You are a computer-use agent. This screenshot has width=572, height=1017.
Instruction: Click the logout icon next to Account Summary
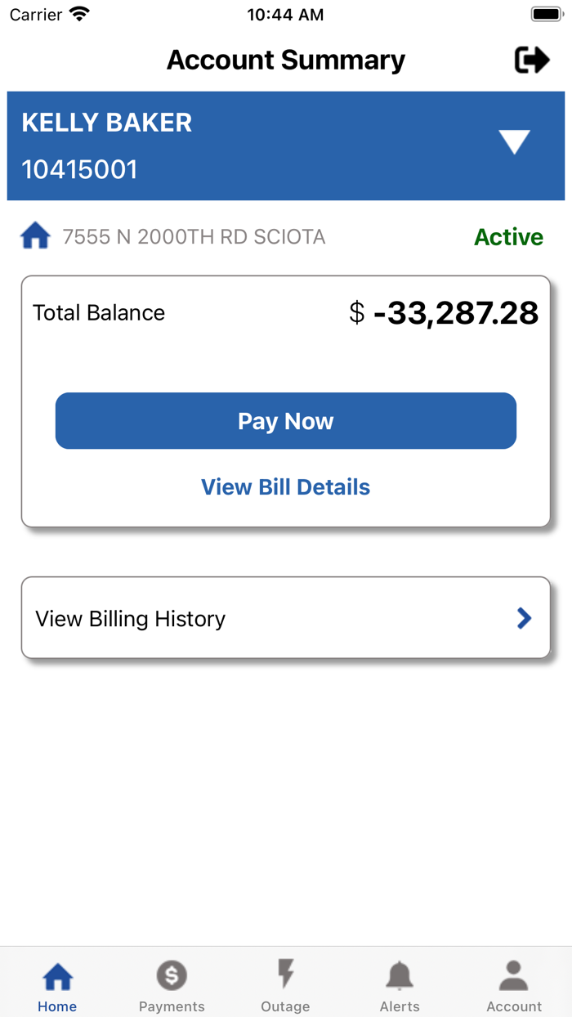click(533, 60)
